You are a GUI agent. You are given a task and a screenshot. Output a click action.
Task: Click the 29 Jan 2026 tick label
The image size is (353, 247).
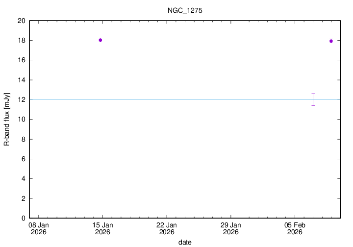click(x=230, y=228)
